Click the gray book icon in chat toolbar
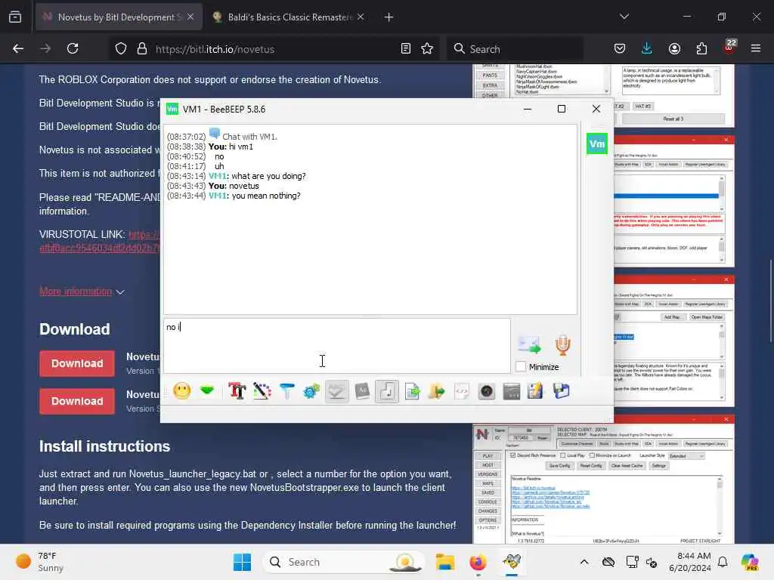 (x=362, y=391)
